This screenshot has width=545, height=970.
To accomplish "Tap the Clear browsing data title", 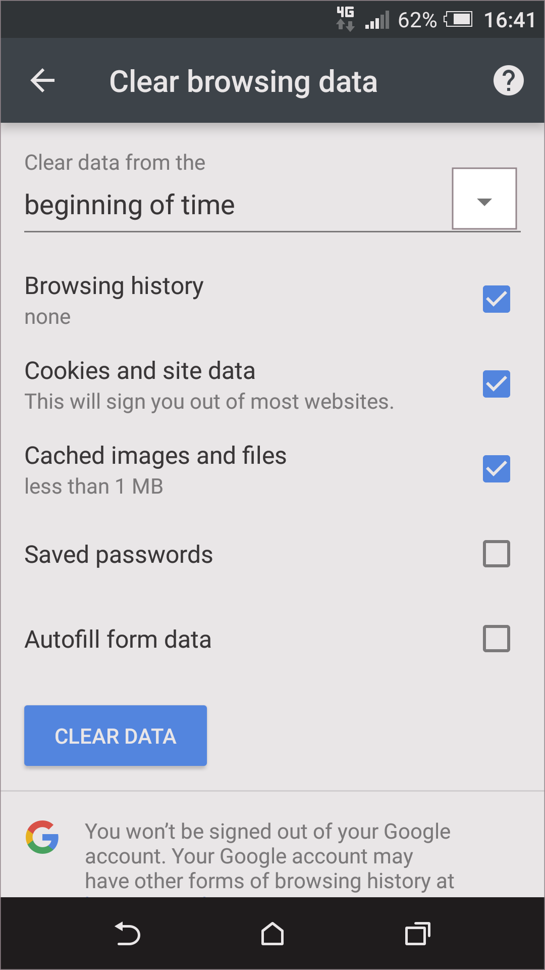I will (x=243, y=82).
